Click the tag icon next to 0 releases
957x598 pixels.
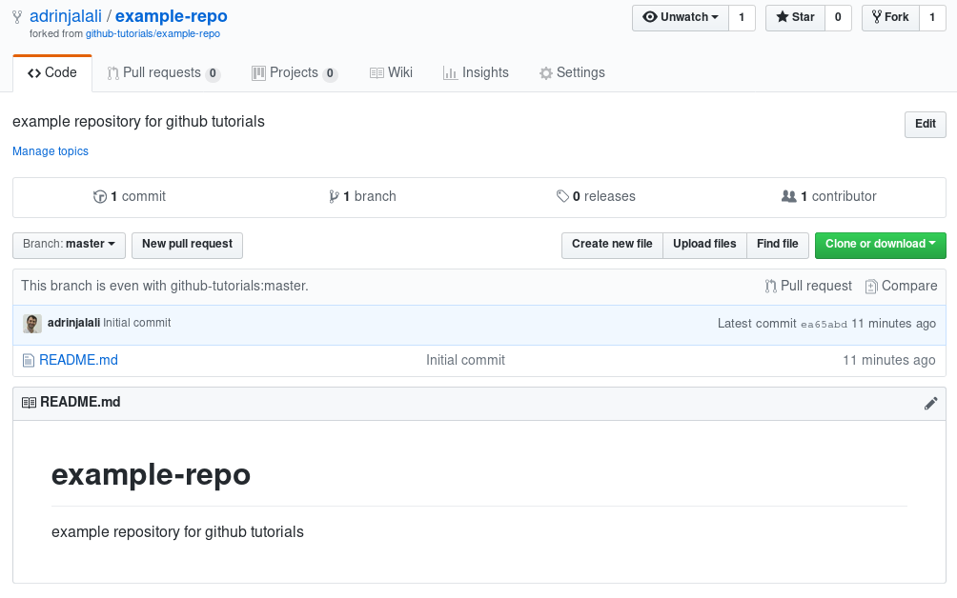(x=562, y=196)
